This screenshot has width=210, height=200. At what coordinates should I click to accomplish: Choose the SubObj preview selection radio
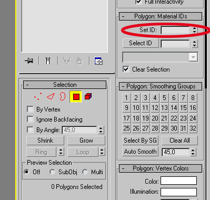pos(52,172)
